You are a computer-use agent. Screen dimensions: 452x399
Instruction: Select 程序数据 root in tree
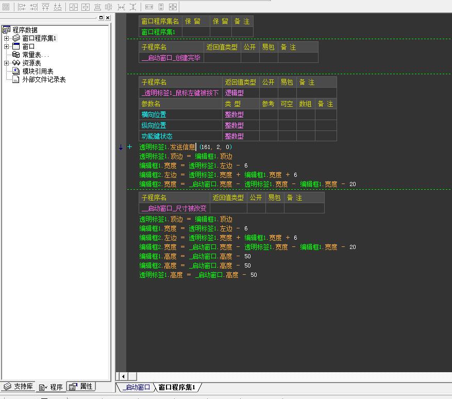coord(25,30)
